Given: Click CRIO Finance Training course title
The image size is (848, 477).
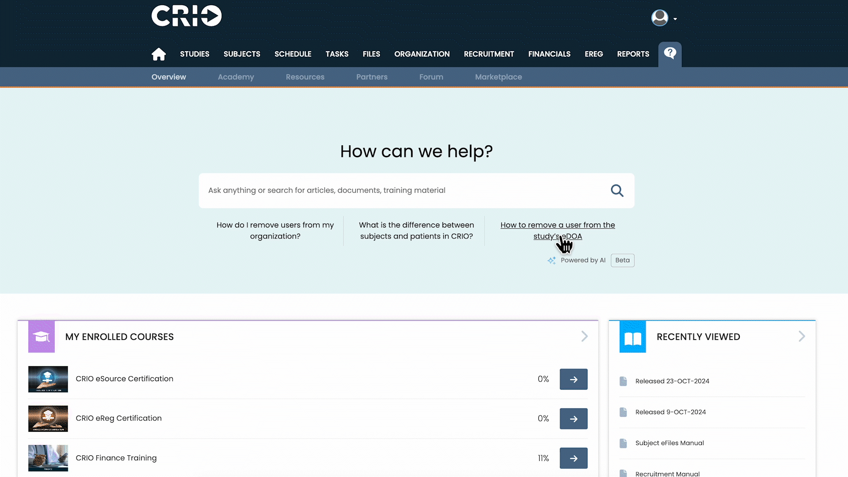Looking at the screenshot, I should [x=116, y=458].
